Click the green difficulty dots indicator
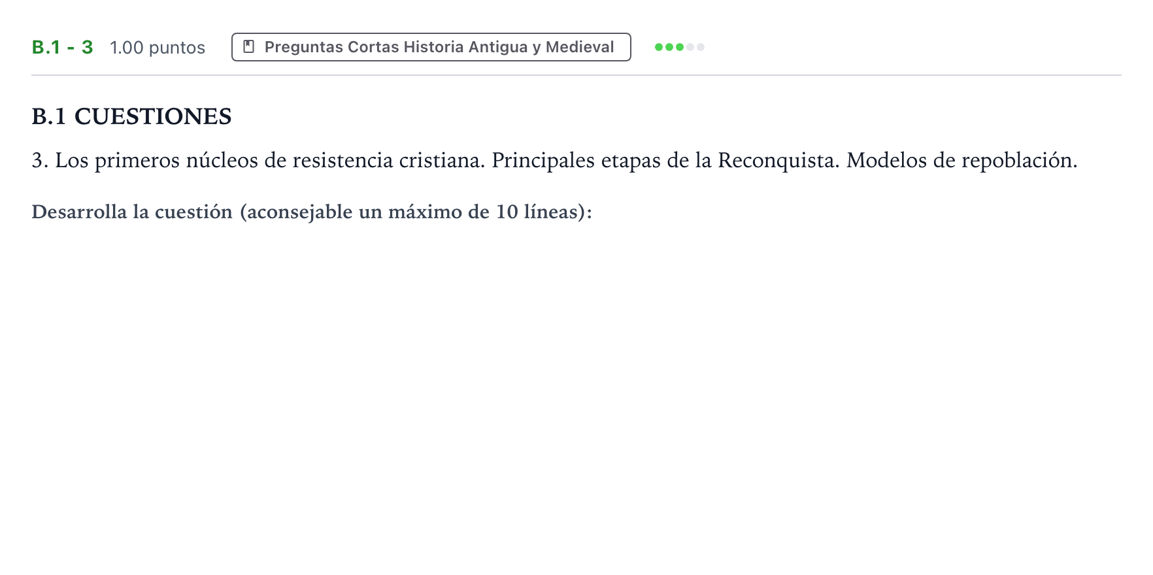Screen dimensions: 1153x575 coord(680,47)
